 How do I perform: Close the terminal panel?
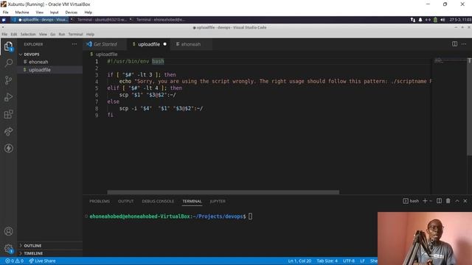pos(465,201)
